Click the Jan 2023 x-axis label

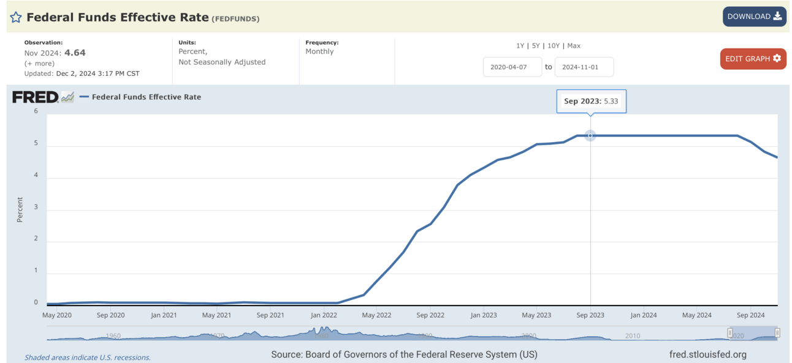(484, 315)
